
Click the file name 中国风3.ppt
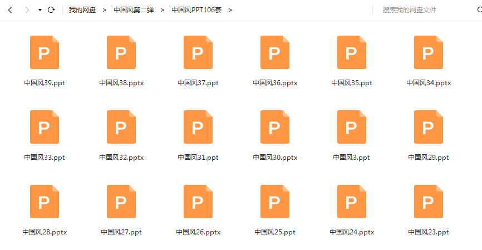coord(352,158)
